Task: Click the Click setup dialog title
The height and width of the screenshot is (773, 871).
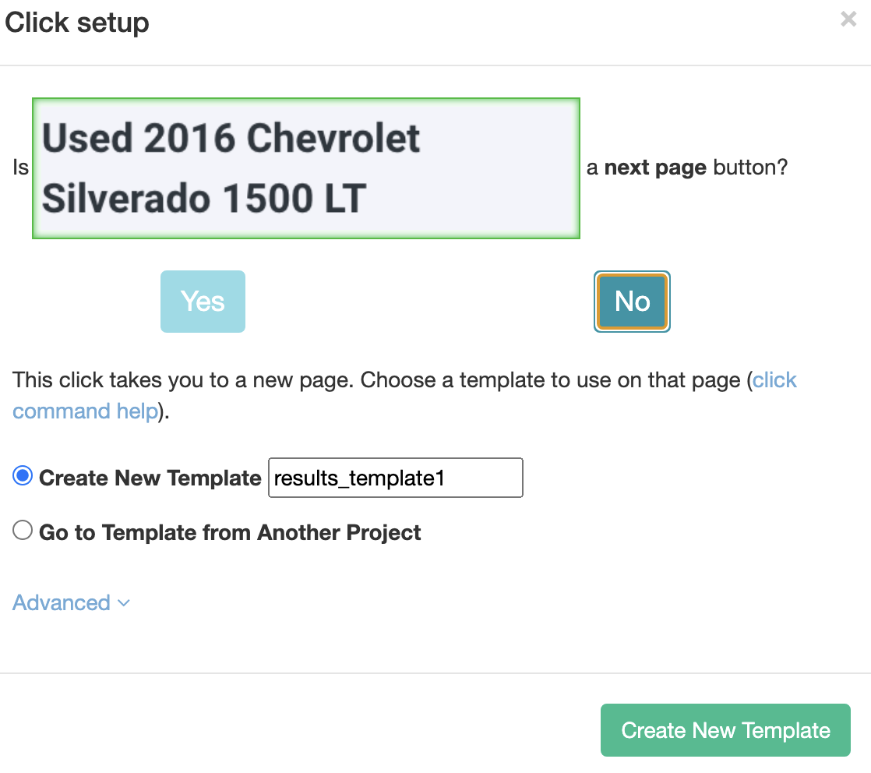Action: [x=77, y=23]
